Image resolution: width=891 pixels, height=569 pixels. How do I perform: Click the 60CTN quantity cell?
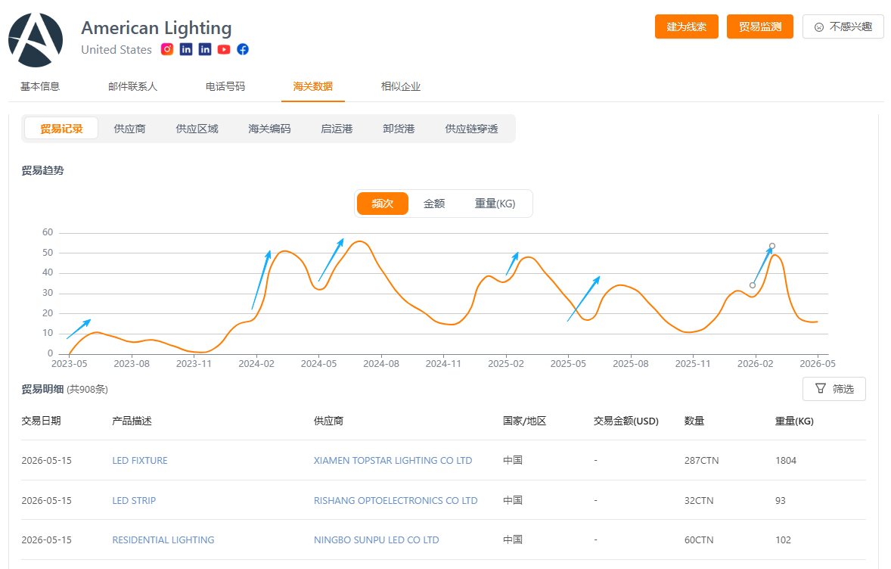point(698,540)
